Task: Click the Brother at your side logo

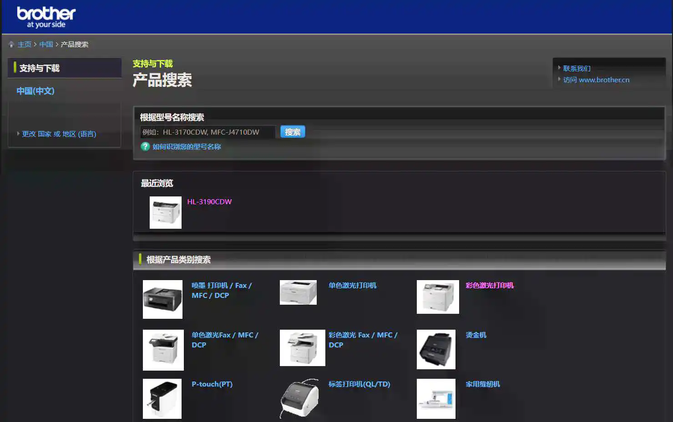Action: tap(46, 17)
